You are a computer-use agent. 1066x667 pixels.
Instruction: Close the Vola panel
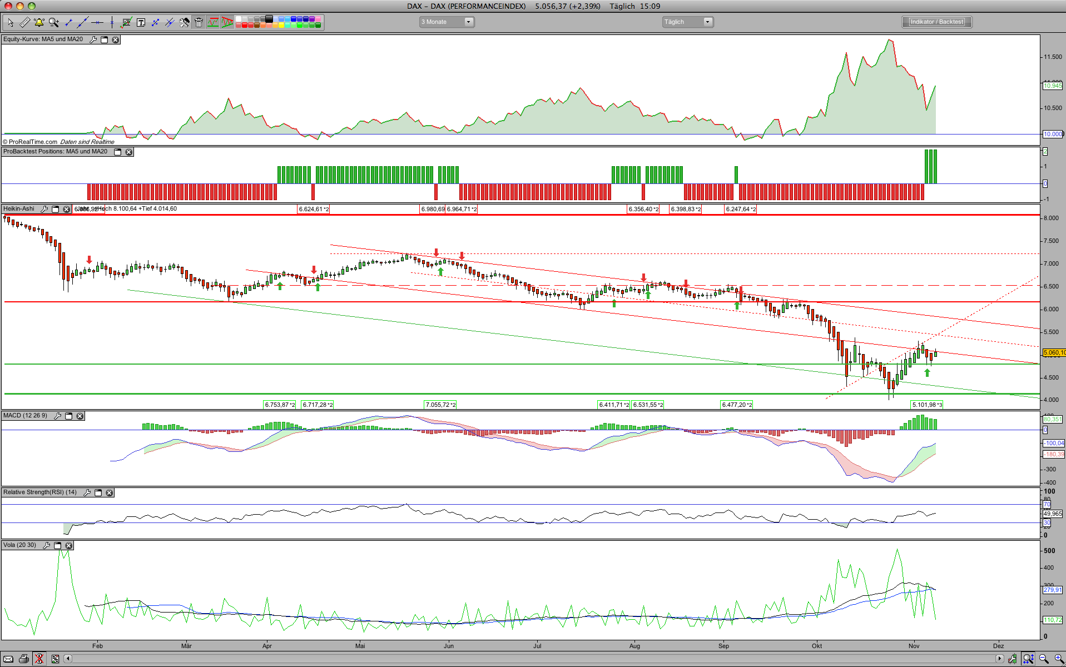(x=69, y=545)
